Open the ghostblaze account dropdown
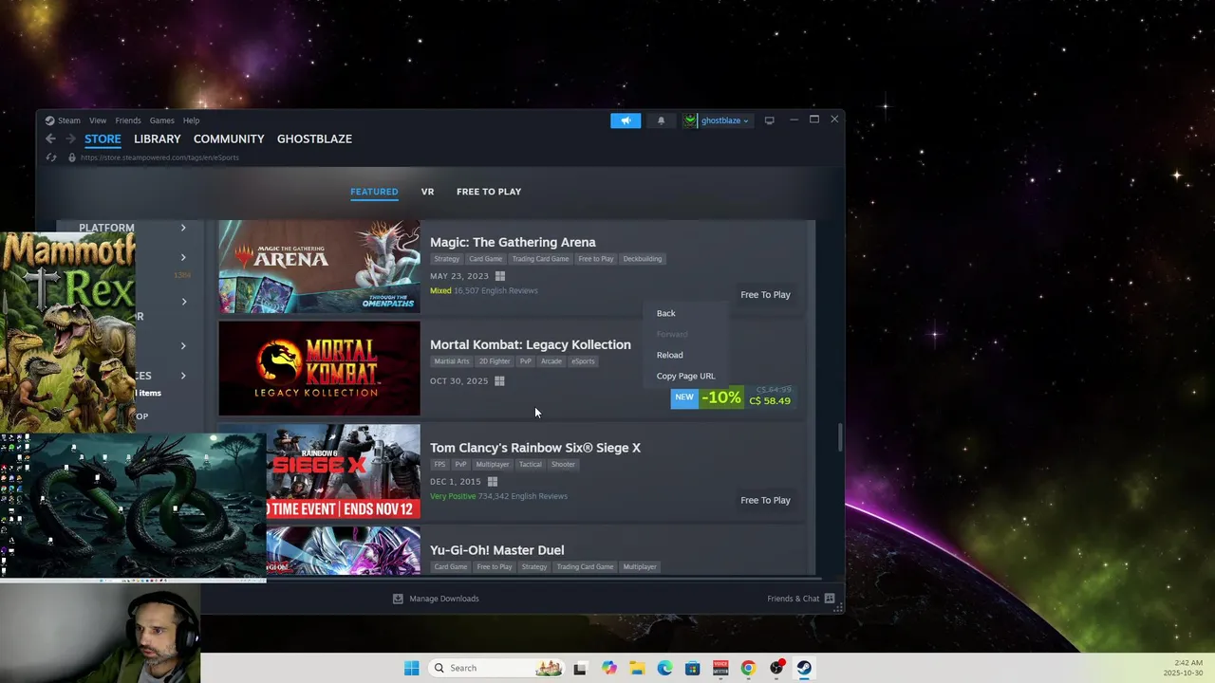1215x683 pixels. [x=725, y=120]
